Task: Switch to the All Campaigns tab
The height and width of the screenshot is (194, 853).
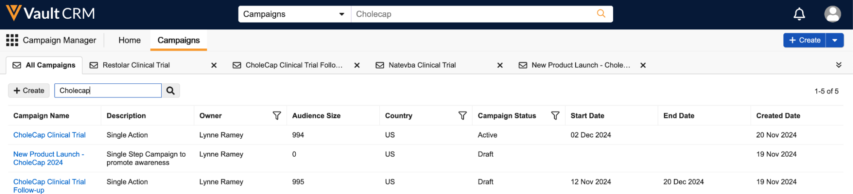Action: point(44,65)
